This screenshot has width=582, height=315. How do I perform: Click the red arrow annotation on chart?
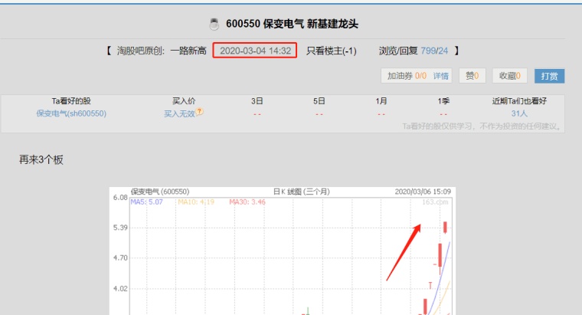click(404, 252)
